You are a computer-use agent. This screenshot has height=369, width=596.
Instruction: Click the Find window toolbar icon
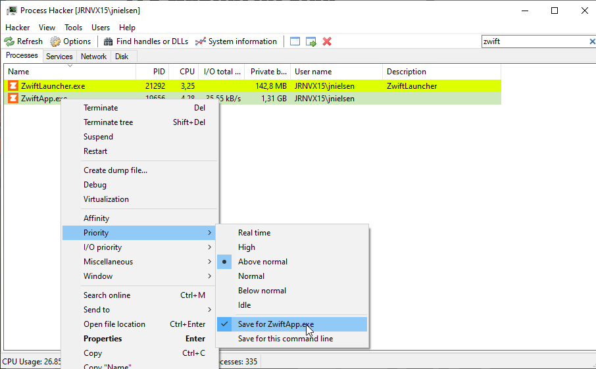[295, 41]
